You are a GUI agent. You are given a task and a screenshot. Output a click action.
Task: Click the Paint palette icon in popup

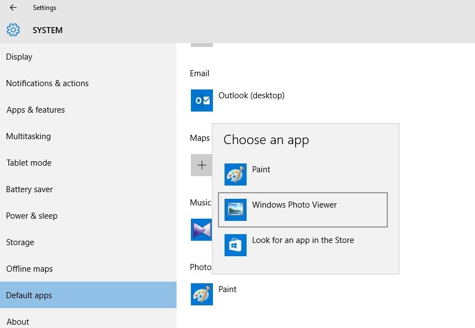click(236, 174)
